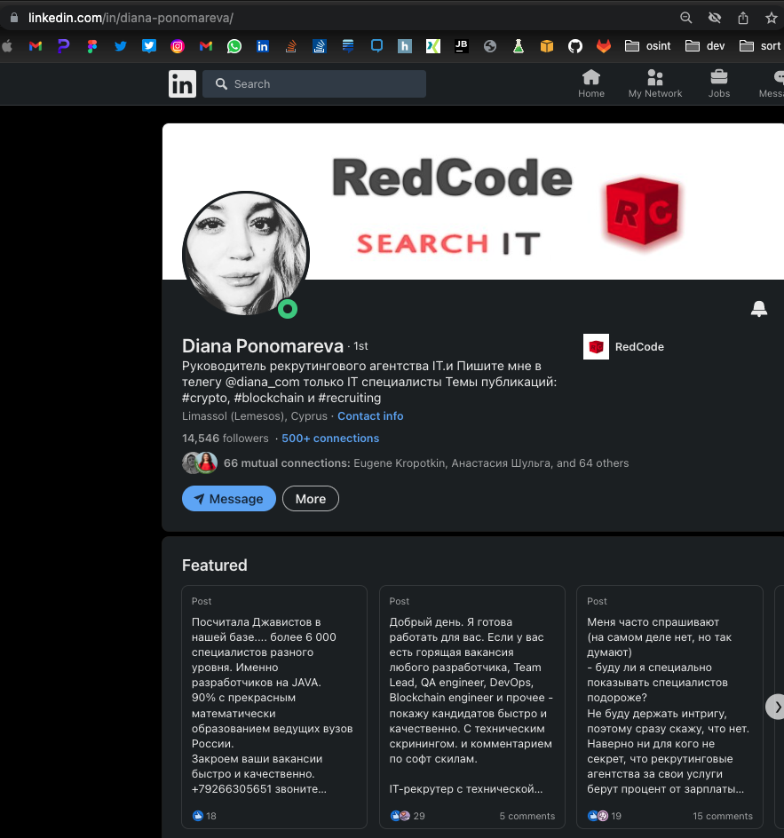784x838 pixels.
Task: Bookmark this page with the star icon
Action: 772,18
